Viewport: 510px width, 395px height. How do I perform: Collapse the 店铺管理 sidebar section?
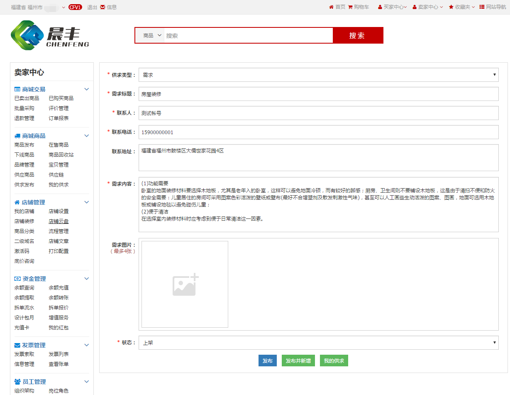87,202
